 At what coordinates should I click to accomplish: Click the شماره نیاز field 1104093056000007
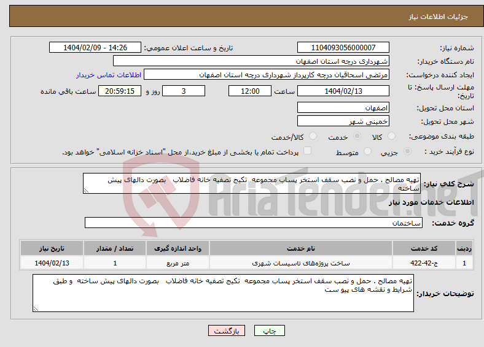[343, 47]
